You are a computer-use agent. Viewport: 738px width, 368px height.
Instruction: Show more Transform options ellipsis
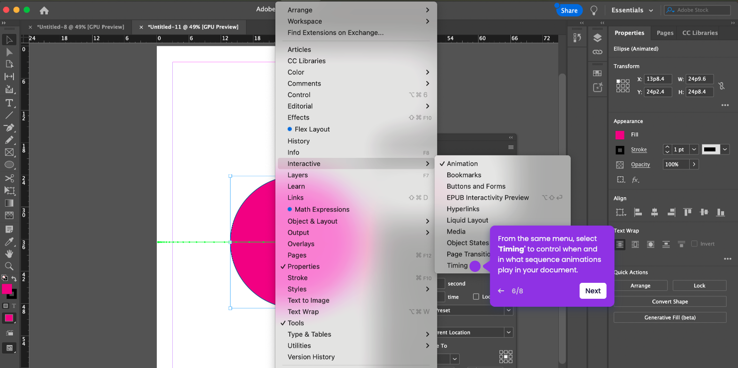tap(725, 105)
